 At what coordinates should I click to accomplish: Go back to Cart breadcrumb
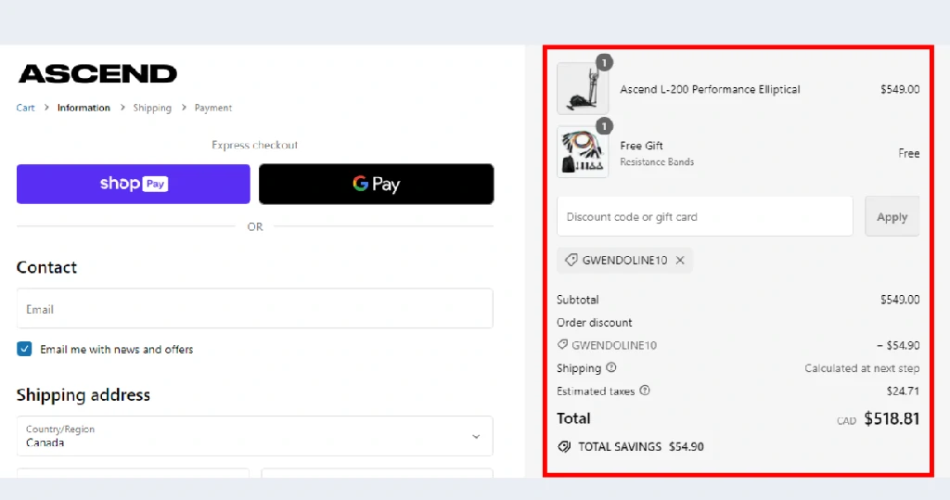pyautogui.click(x=25, y=108)
